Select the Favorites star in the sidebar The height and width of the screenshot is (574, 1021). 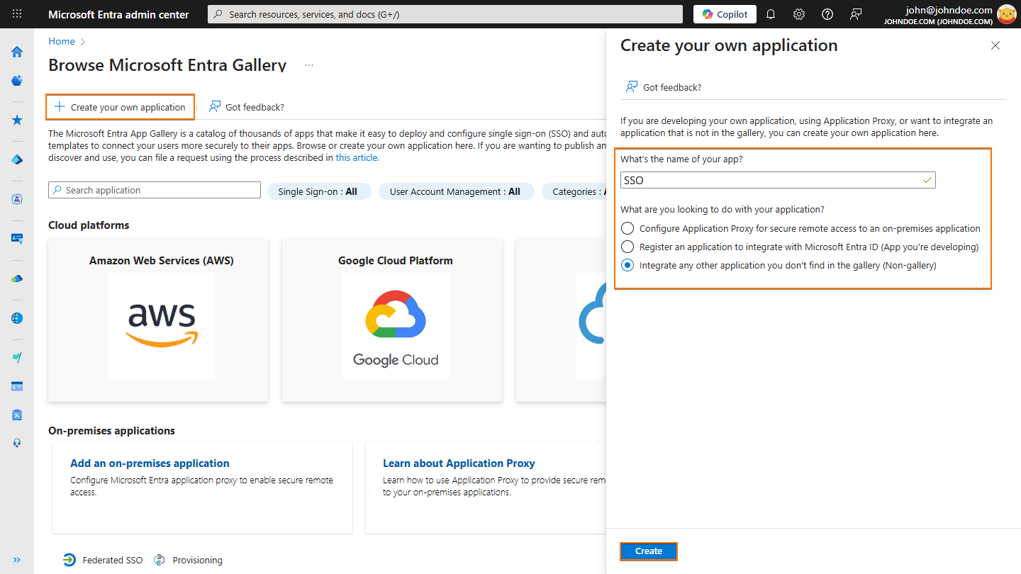pyautogui.click(x=16, y=119)
